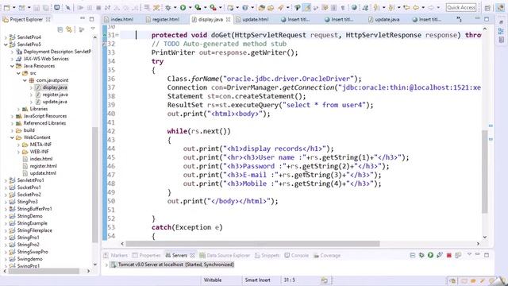Click the Save toolbar icon

pos(37,7)
